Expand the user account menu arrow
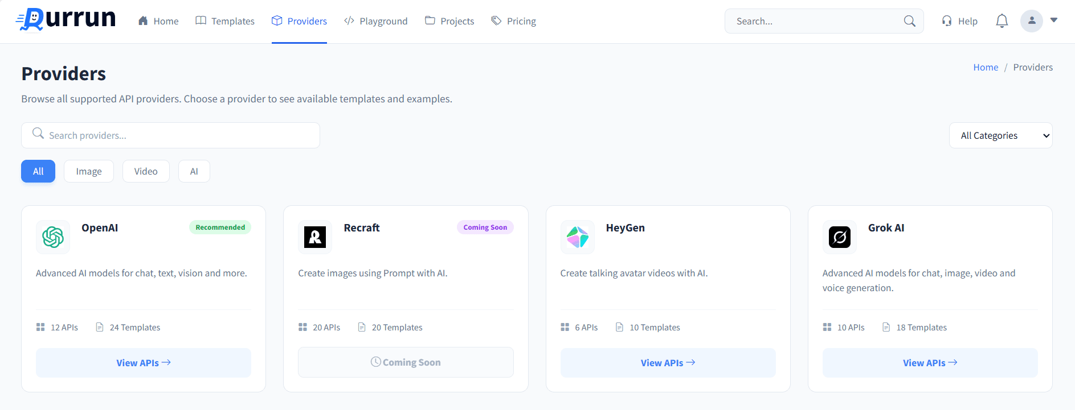Screen dimensions: 1075x410 point(1054,20)
